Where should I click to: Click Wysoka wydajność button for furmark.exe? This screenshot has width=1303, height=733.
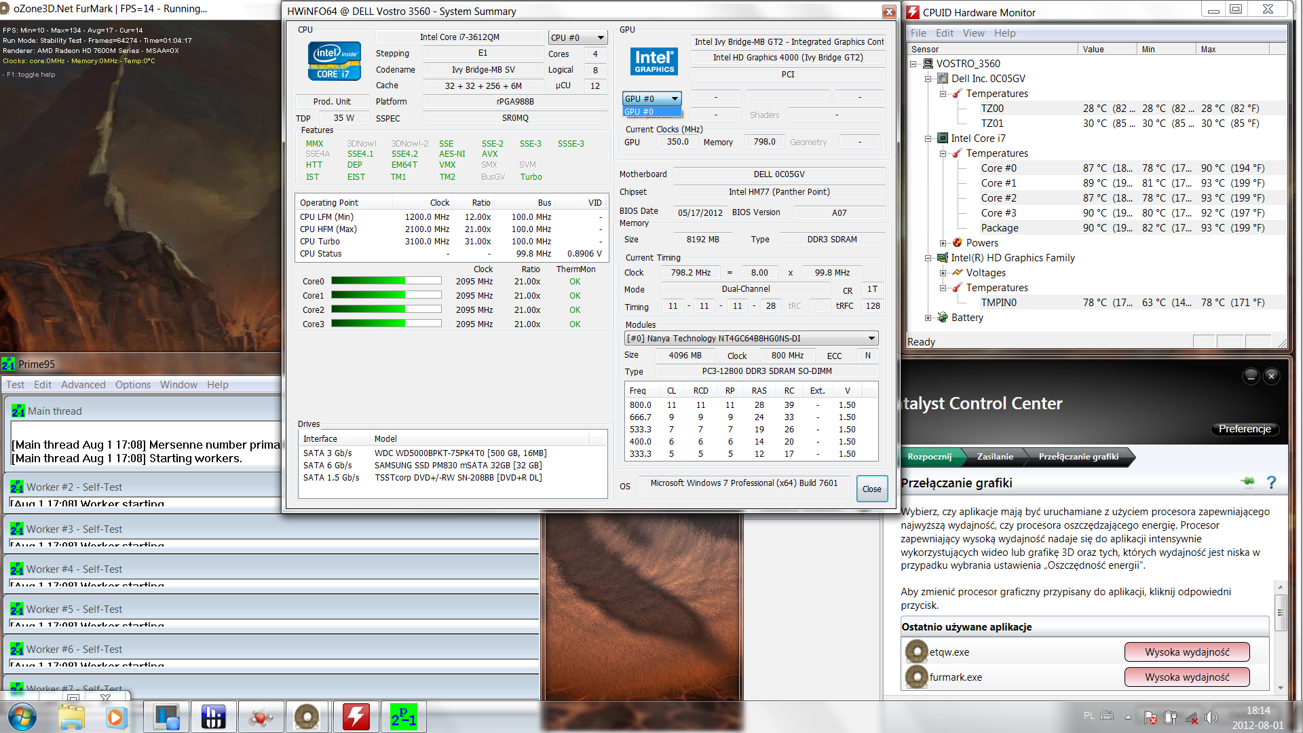click(1187, 677)
